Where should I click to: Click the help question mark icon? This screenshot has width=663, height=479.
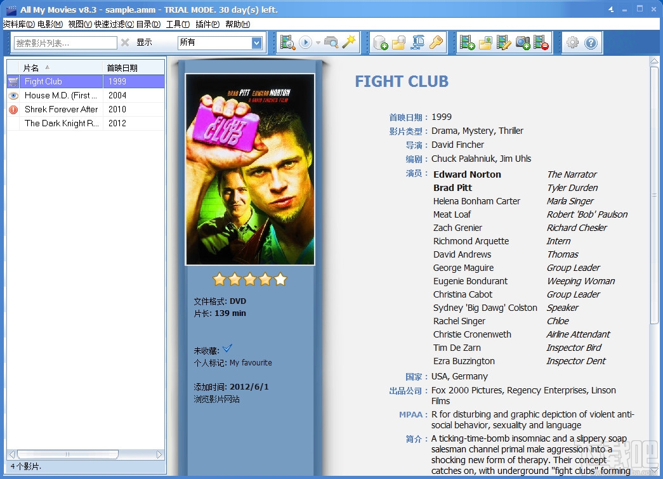pos(591,43)
